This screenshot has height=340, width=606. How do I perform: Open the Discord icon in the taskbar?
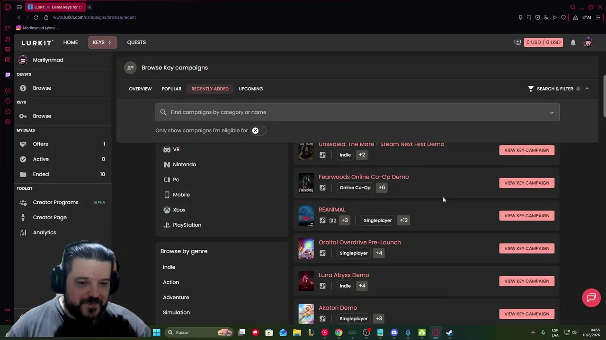(x=394, y=332)
